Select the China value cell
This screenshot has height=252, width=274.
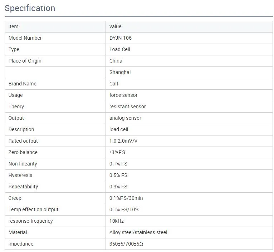116,61
